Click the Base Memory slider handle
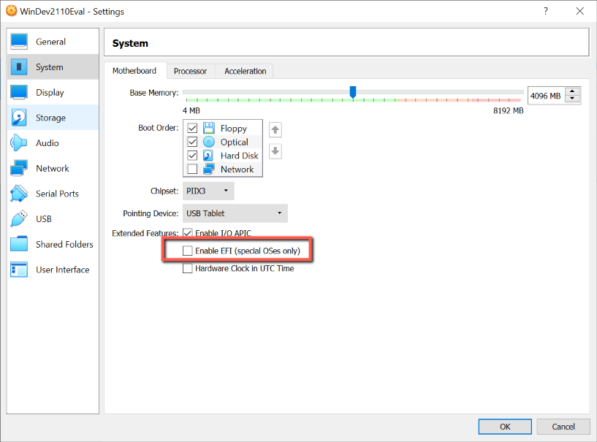 point(353,92)
